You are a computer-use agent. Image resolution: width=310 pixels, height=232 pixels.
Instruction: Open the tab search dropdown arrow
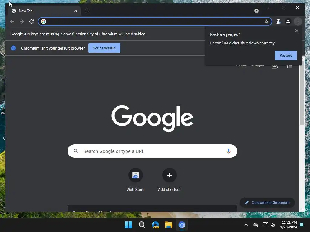tap(256, 11)
